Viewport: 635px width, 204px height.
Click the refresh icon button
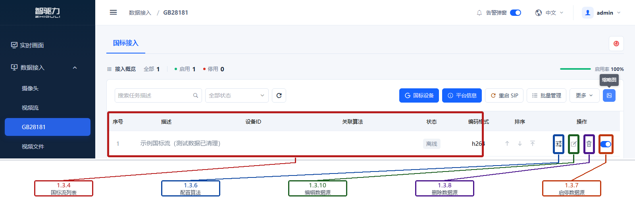(x=279, y=95)
